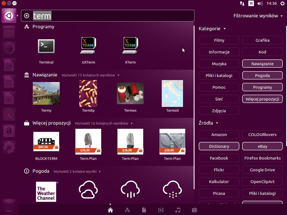Viewport: 287px width, 215px height.
Task: Collapse the Źródła sources section
Action: point(209,123)
